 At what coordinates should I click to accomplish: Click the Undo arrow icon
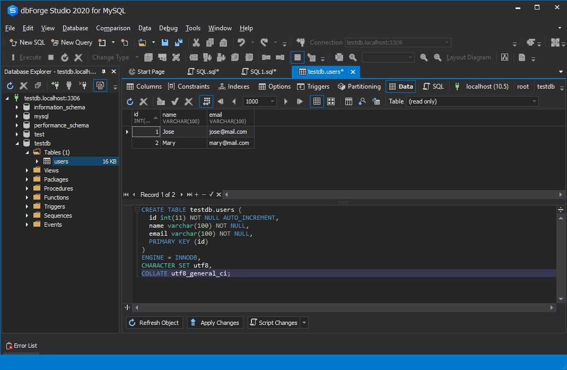pyautogui.click(x=241, y=42)
